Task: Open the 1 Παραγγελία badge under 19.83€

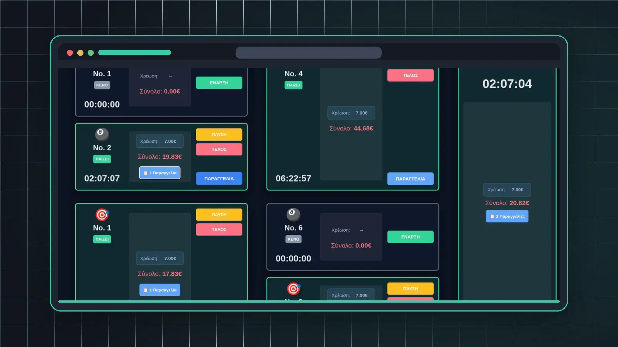Action: (x=160, y=173)
